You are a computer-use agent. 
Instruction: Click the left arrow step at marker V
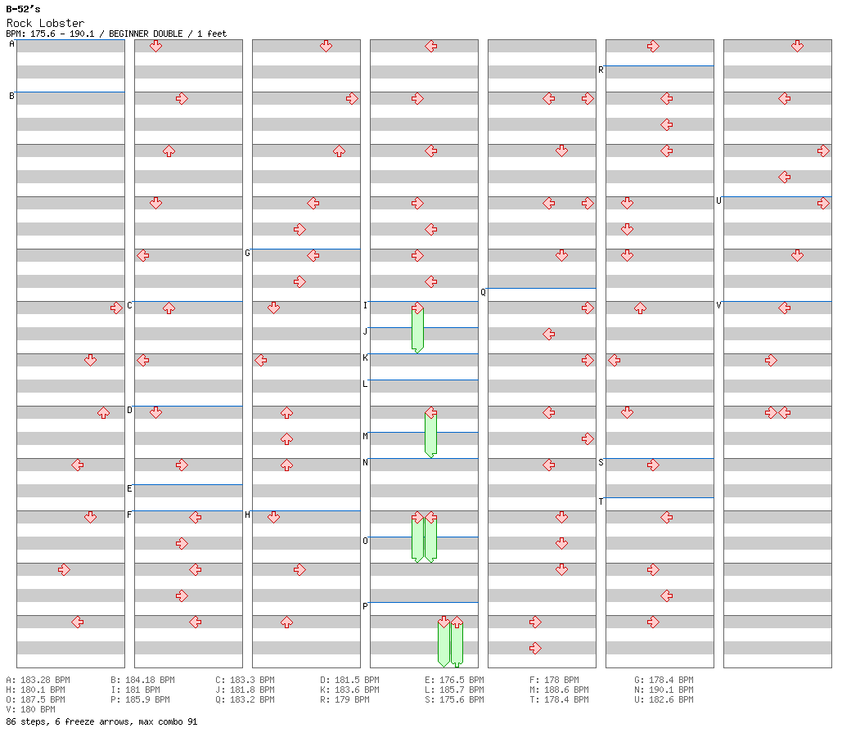[784, 308]
